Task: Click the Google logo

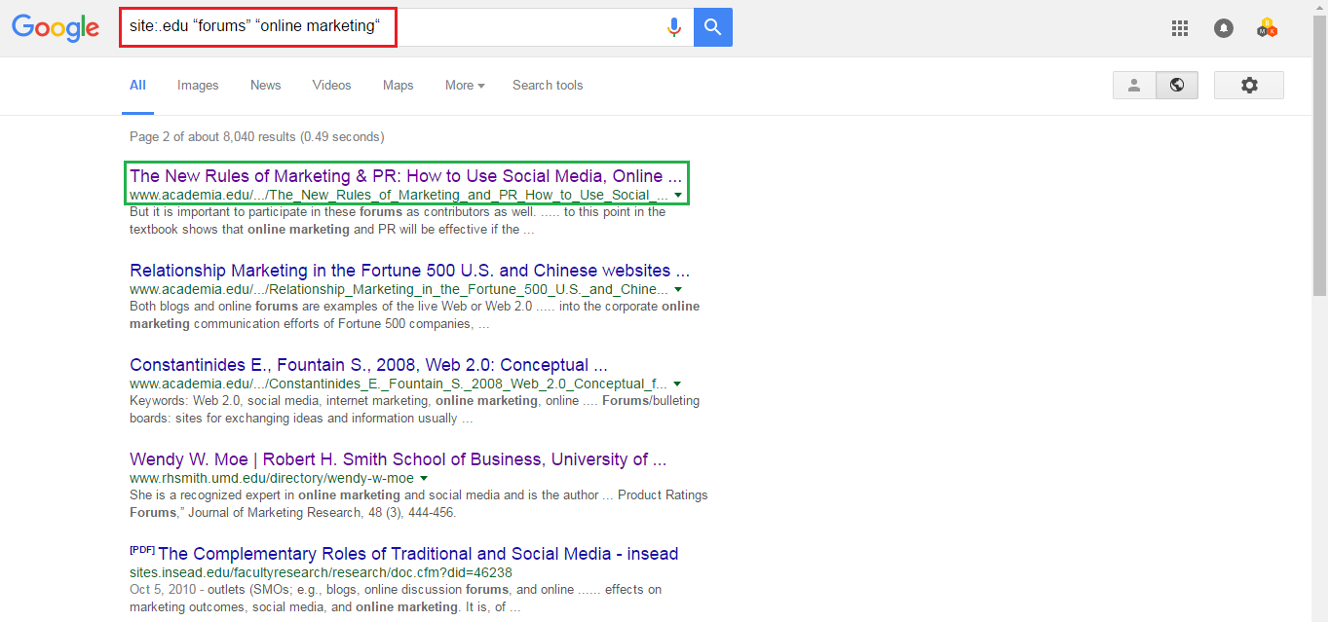Action: [x=56, y=28]
